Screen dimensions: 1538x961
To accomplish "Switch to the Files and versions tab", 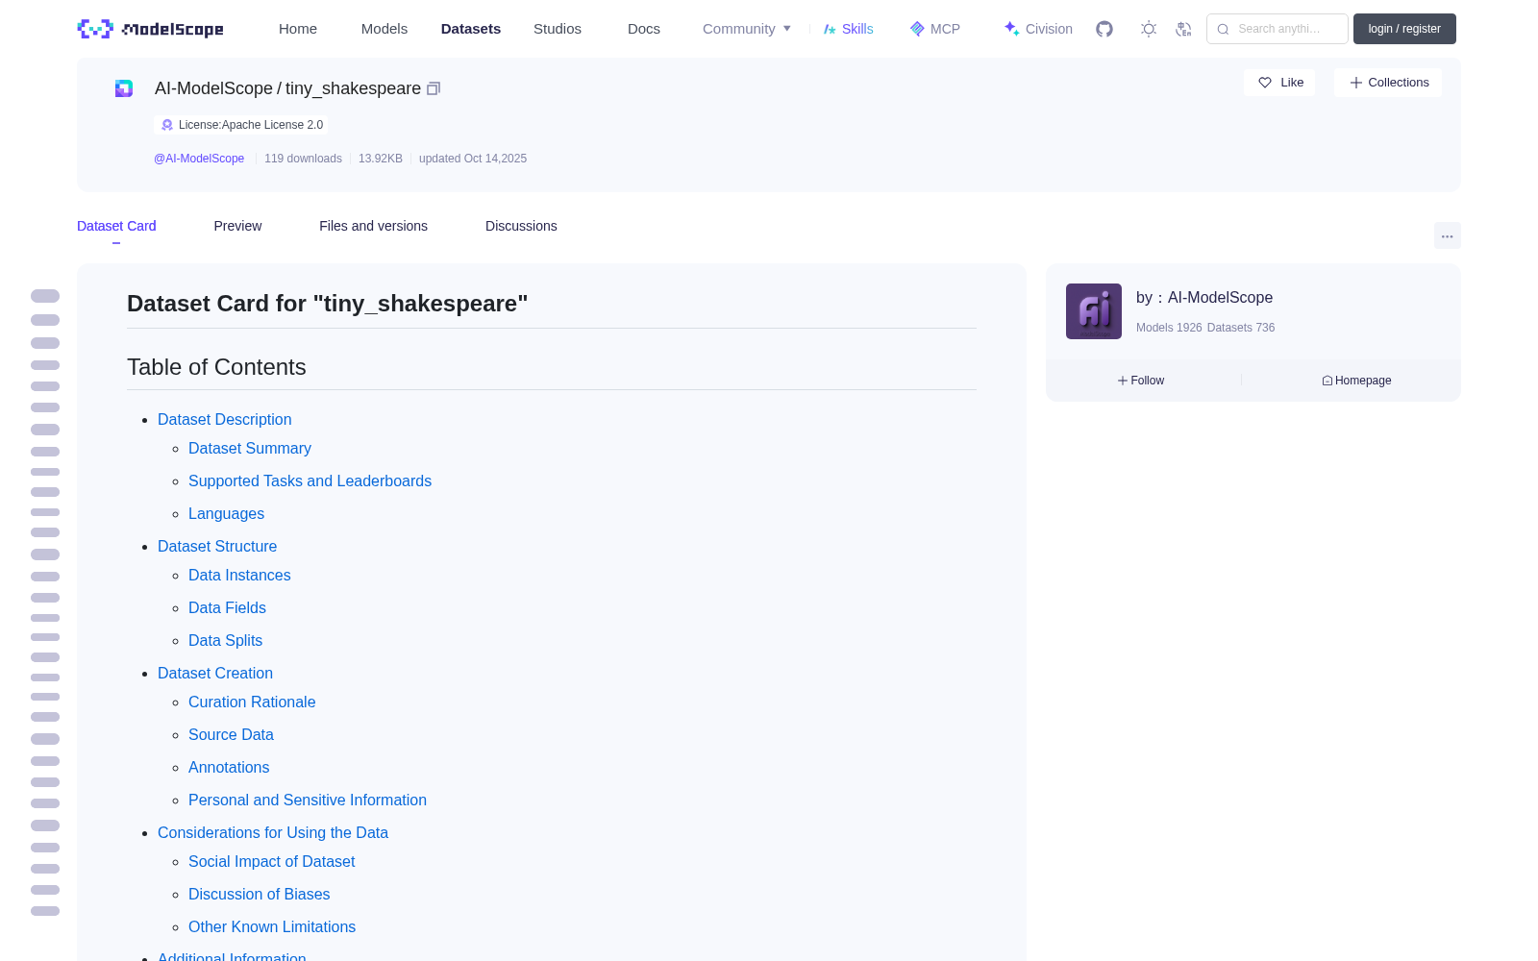I will pyautogui.click(x=373, y=226).
